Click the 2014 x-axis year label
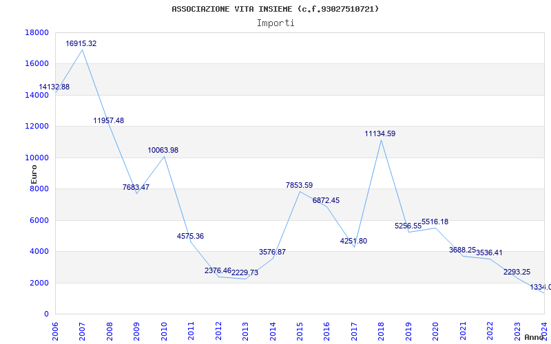 [272, 331]
